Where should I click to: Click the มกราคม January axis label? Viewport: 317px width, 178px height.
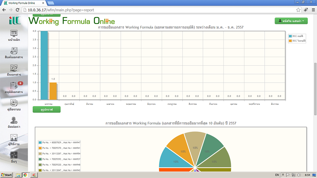pos(49,104)
